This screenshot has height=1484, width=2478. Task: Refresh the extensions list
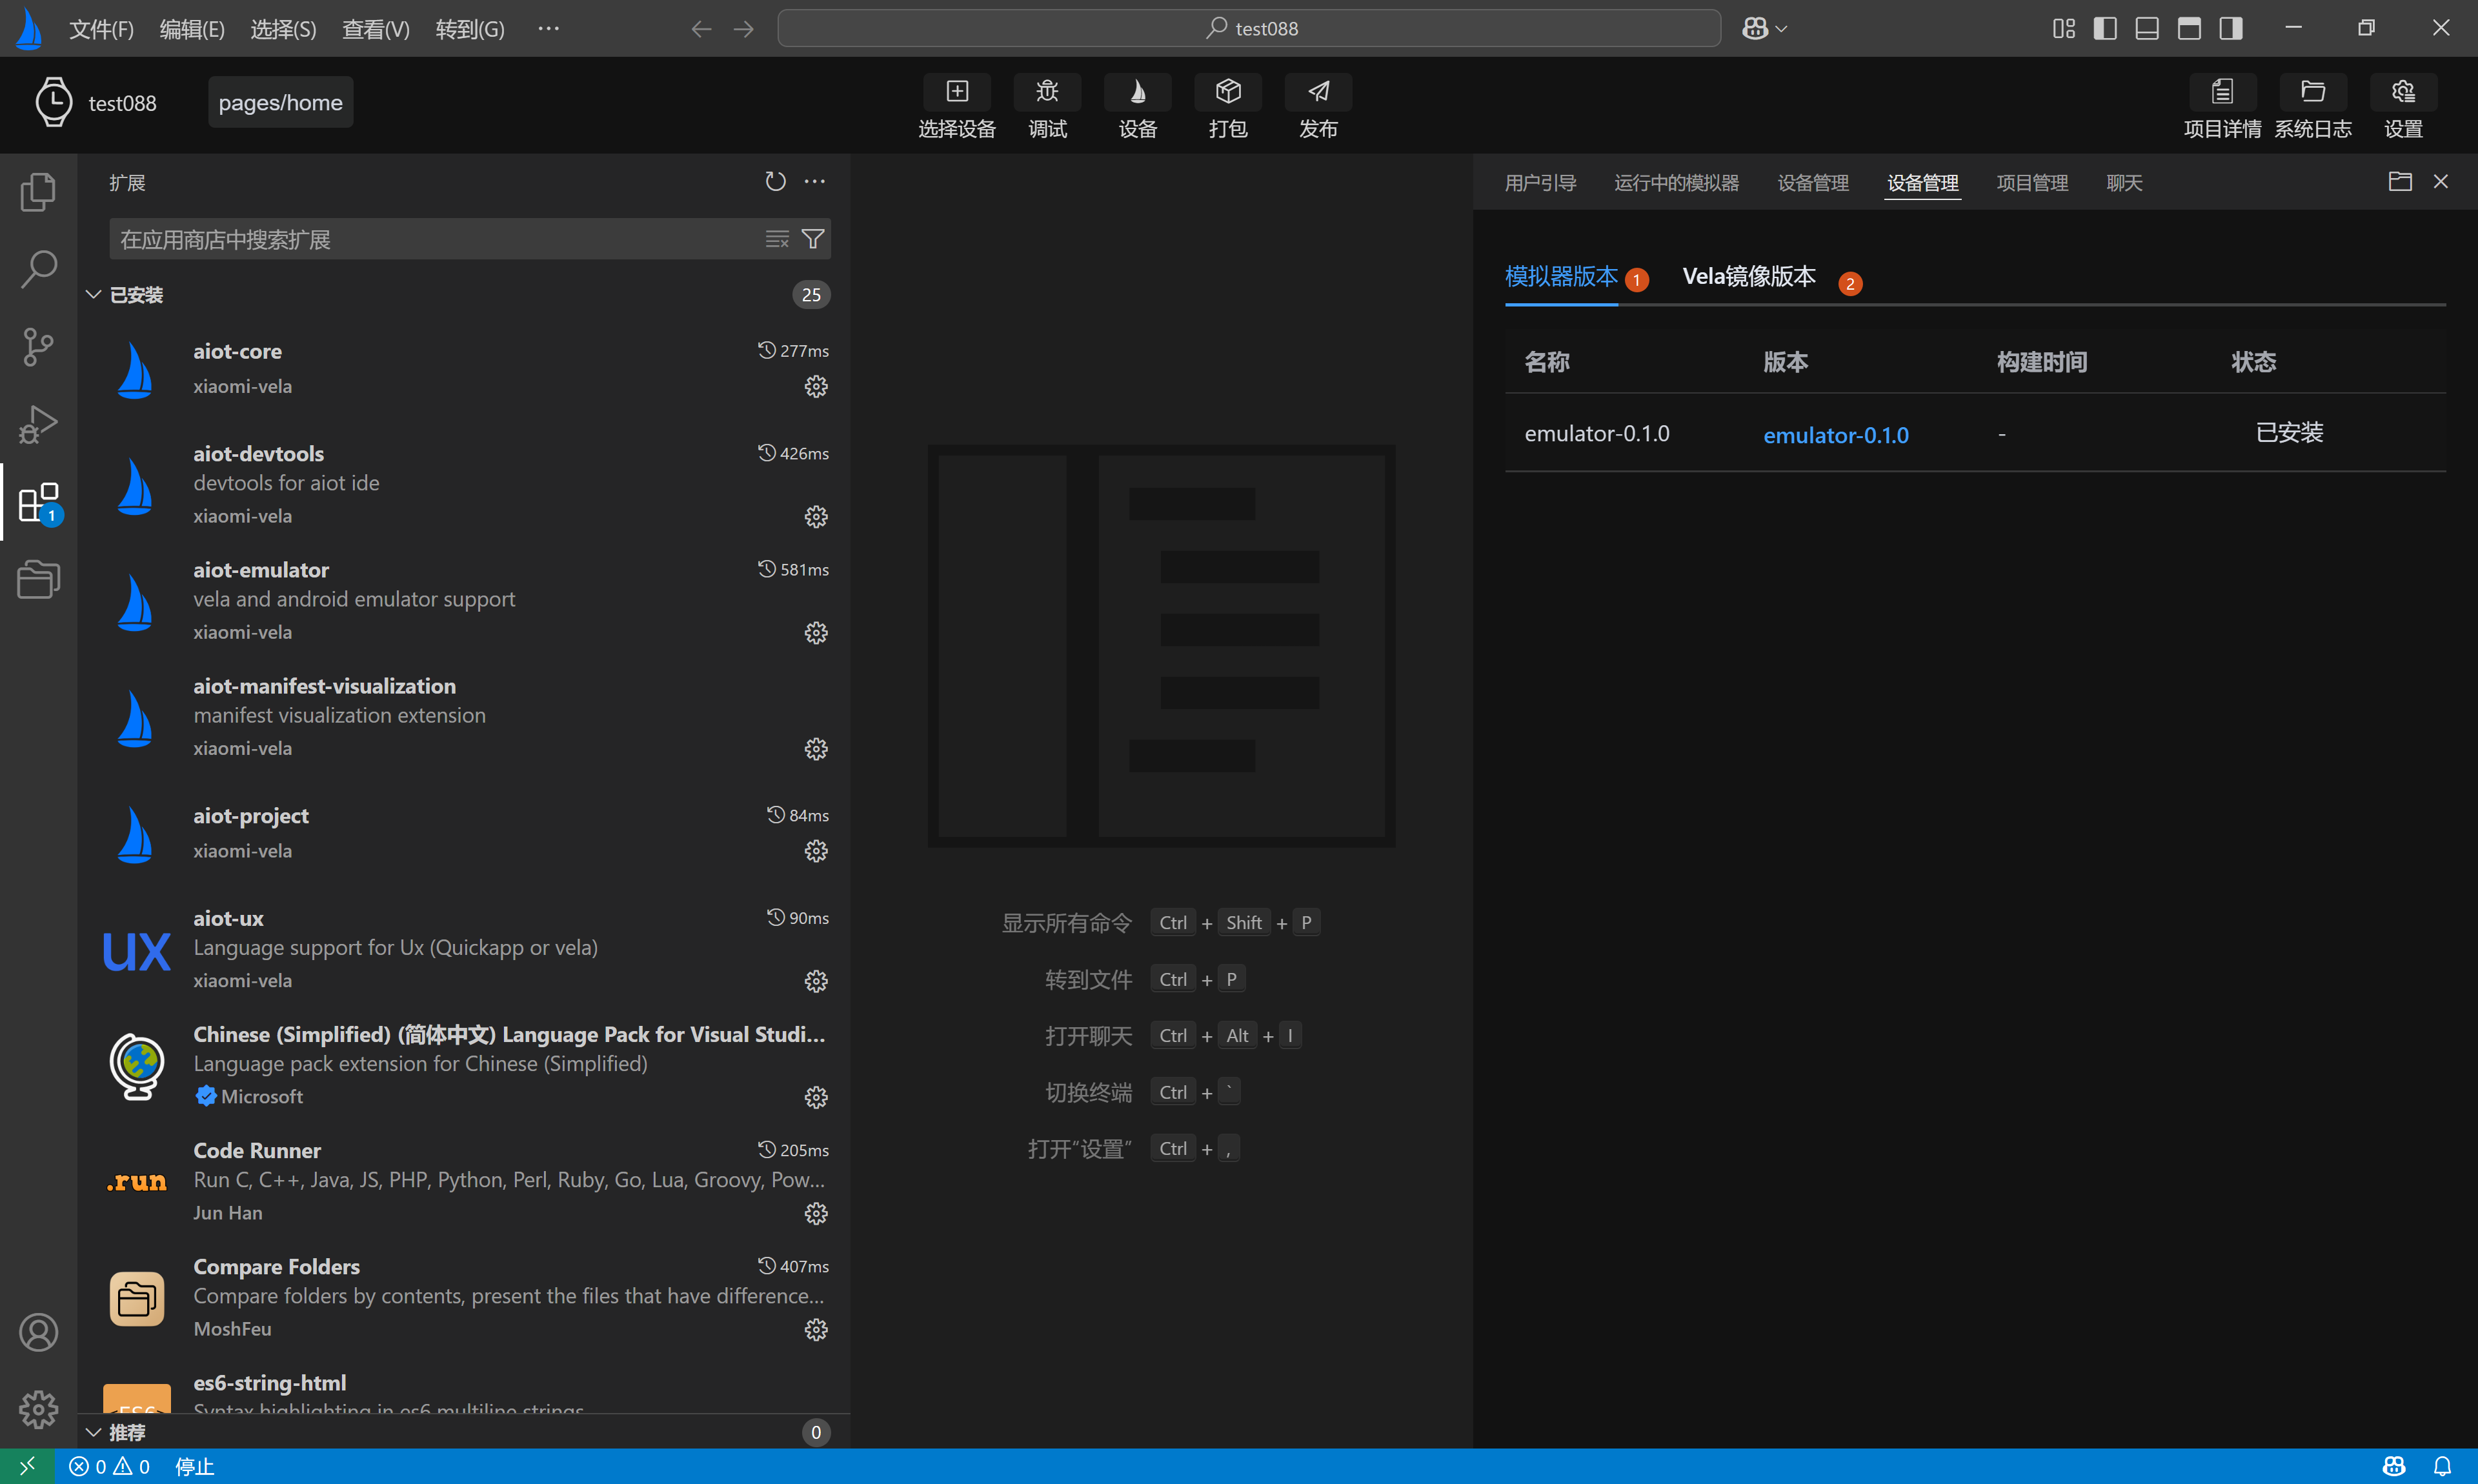(775, 182)
